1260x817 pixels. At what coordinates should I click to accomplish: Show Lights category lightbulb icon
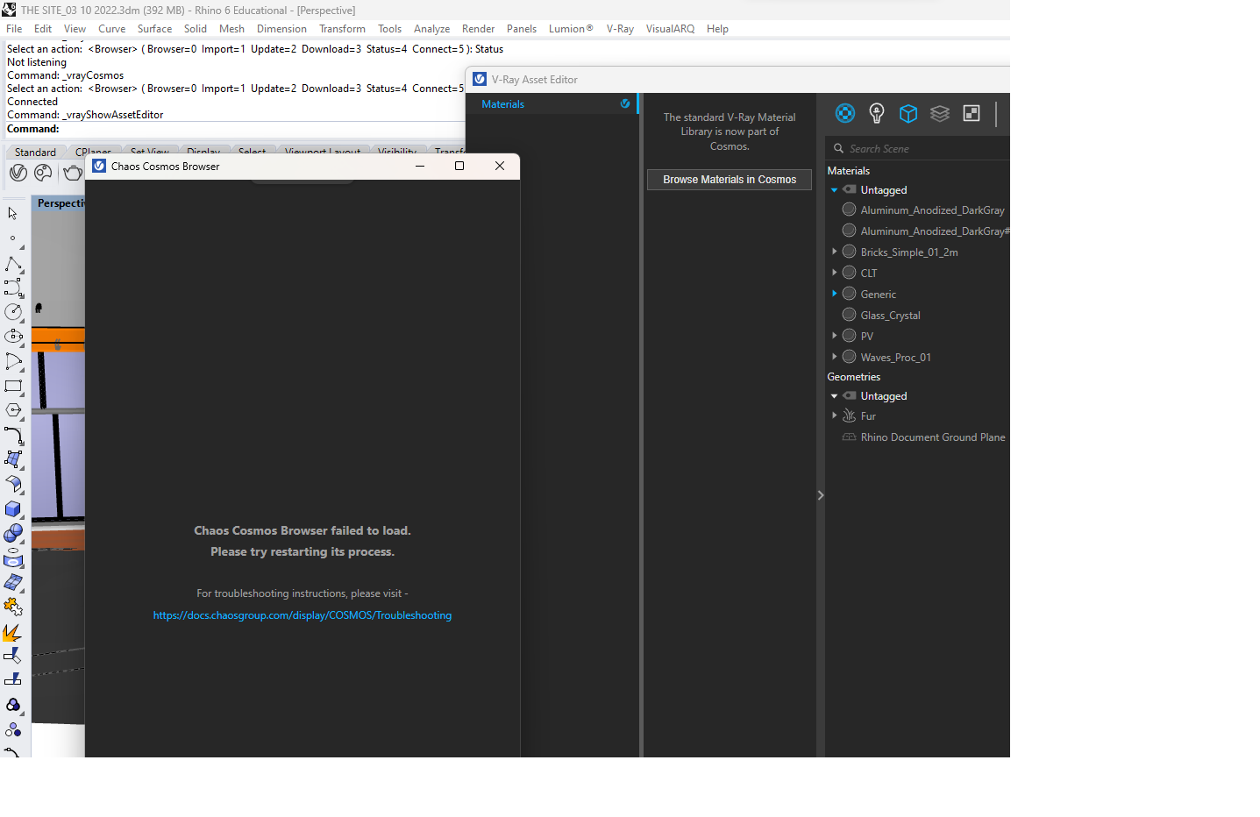tap(877, 113)
